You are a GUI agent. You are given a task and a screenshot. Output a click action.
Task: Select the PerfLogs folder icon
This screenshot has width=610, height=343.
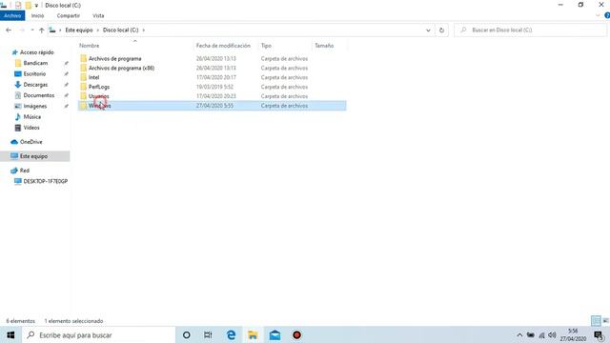click(x=83, y=87)
